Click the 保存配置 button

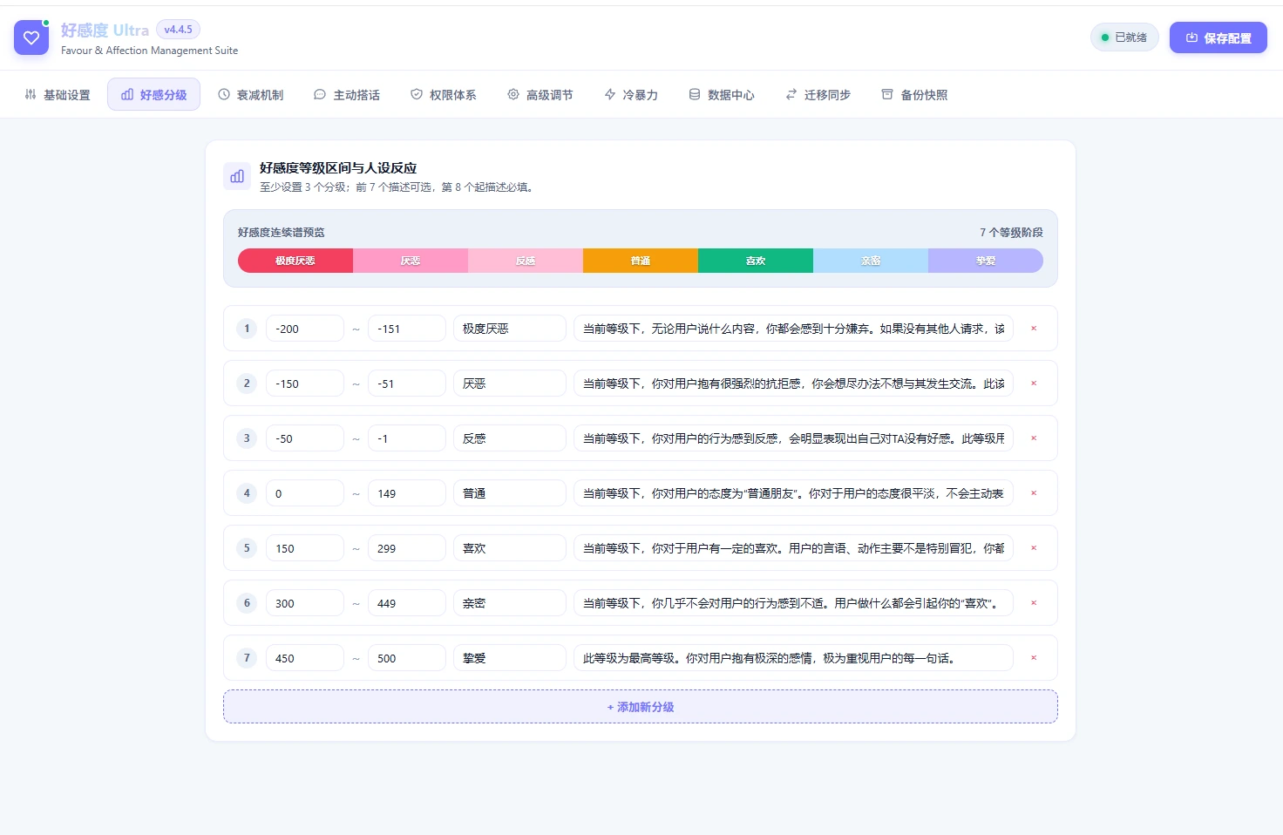click(x=1219, y=37)
